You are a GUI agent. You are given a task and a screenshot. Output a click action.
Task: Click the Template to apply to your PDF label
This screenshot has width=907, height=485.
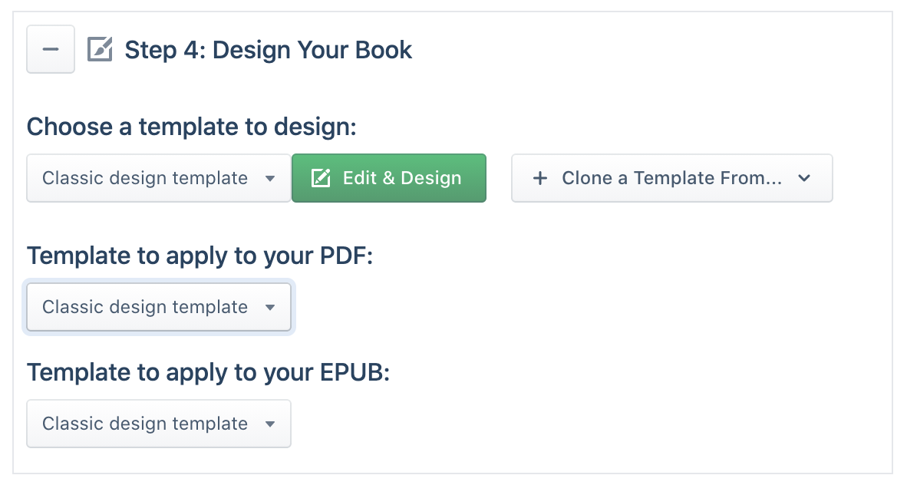[x=200, y=256]
